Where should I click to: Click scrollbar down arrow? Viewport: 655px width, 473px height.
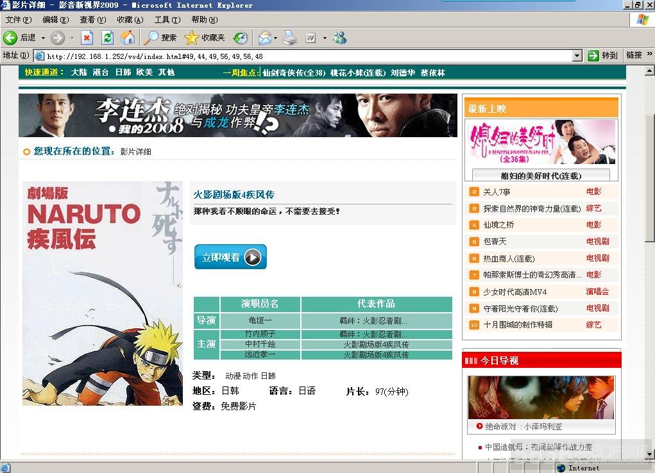(650, 454)
